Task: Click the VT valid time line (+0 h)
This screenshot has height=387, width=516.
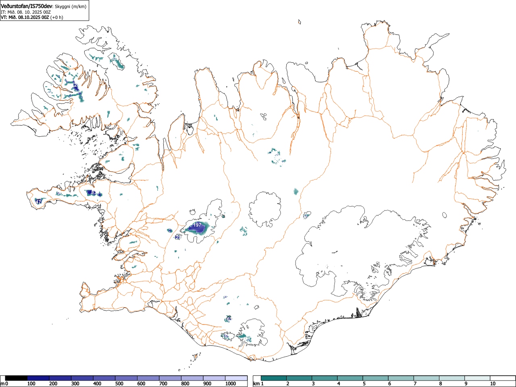Action: pyautogui.click(x=32, y=17)
